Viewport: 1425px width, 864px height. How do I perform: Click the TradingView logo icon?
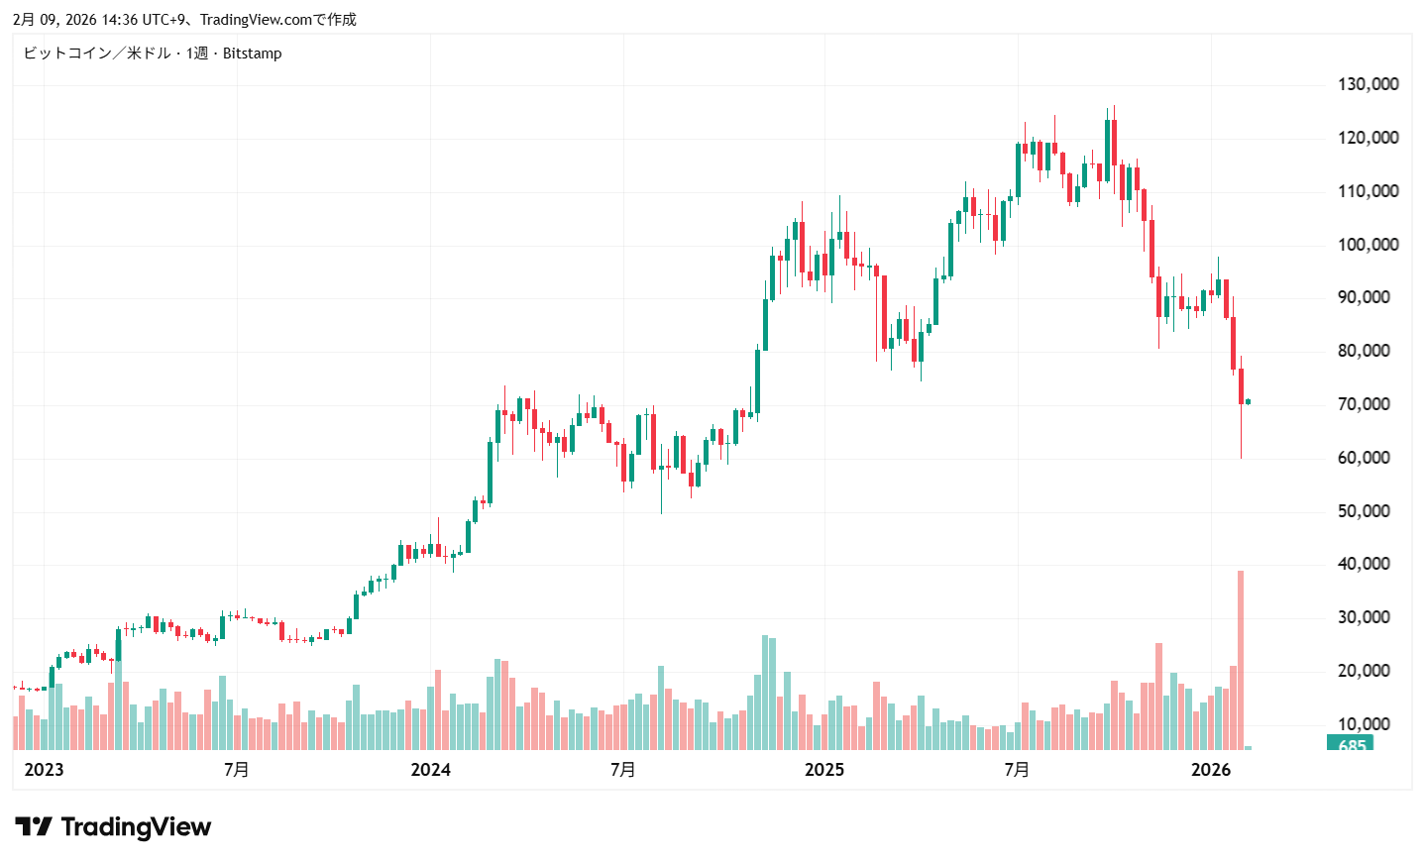tap(33, 827)
